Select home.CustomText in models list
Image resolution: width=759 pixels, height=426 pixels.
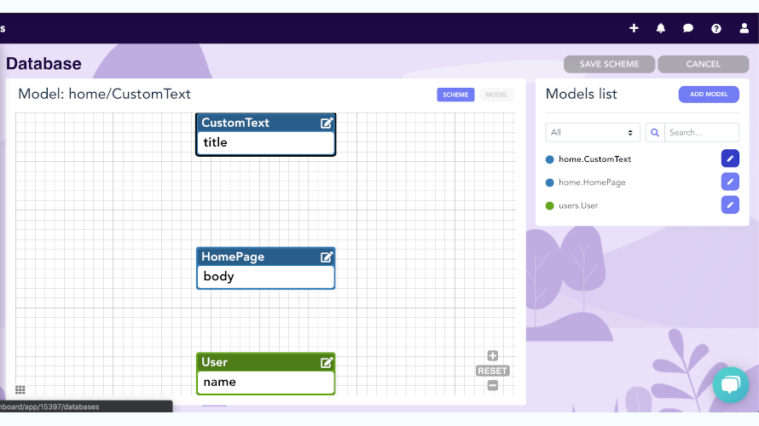(594, 159)
